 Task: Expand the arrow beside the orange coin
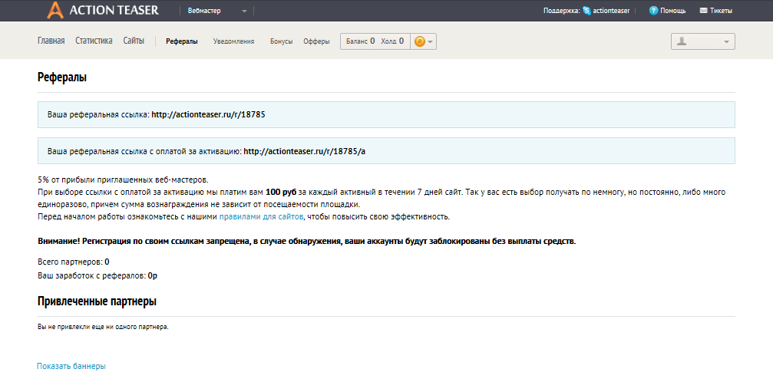[431, 41]
